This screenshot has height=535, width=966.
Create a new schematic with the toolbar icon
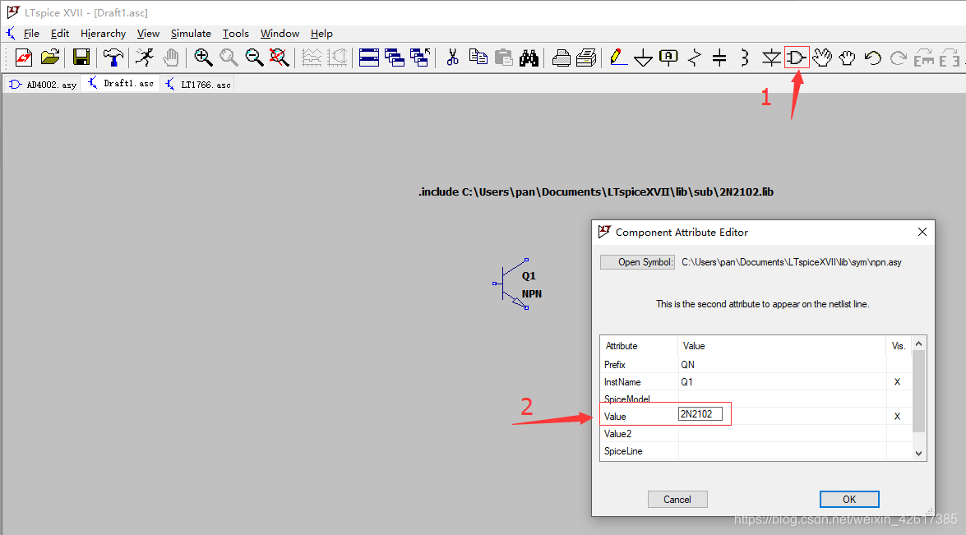pos(24,58)
